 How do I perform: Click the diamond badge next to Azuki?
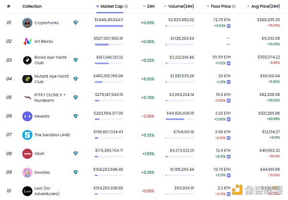tap(75, 153)
